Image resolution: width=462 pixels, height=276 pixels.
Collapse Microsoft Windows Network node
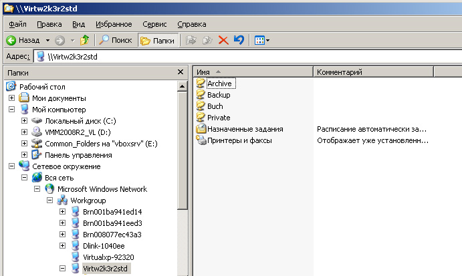pos(37,189)
